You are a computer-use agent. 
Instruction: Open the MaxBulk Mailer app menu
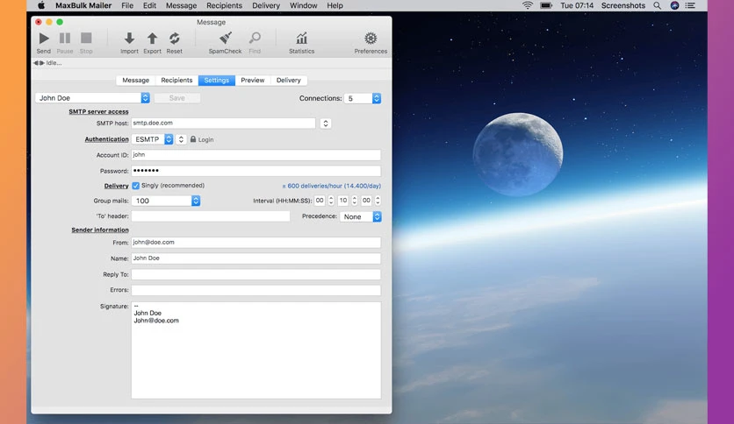(83, 5)
